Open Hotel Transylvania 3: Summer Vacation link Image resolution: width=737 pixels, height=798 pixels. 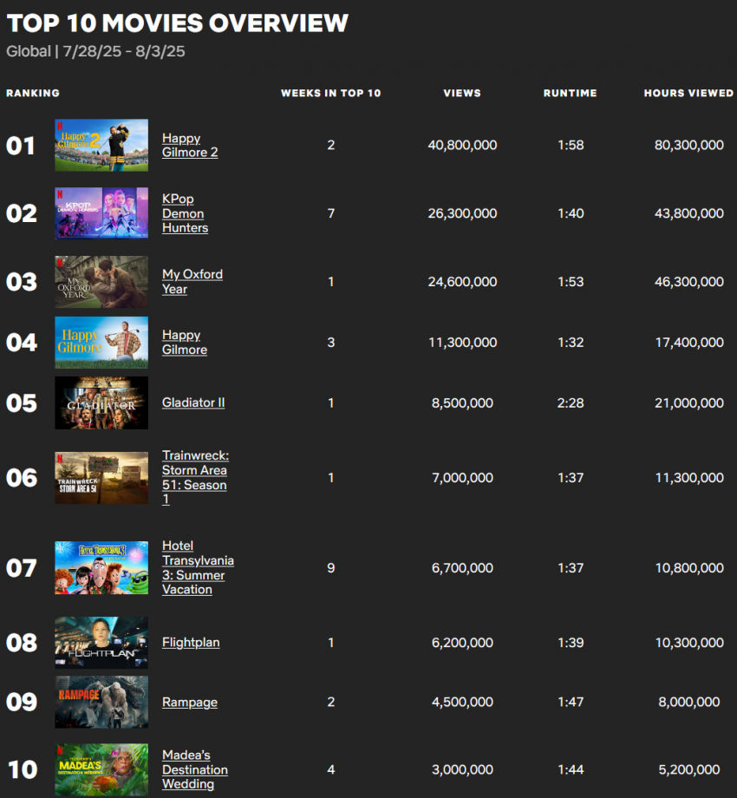click(198, 567)
